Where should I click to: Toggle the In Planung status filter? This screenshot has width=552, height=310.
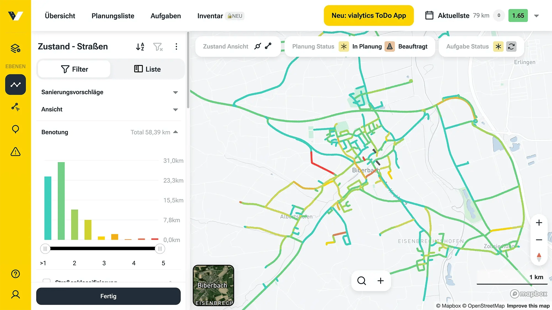click(360, 47)
